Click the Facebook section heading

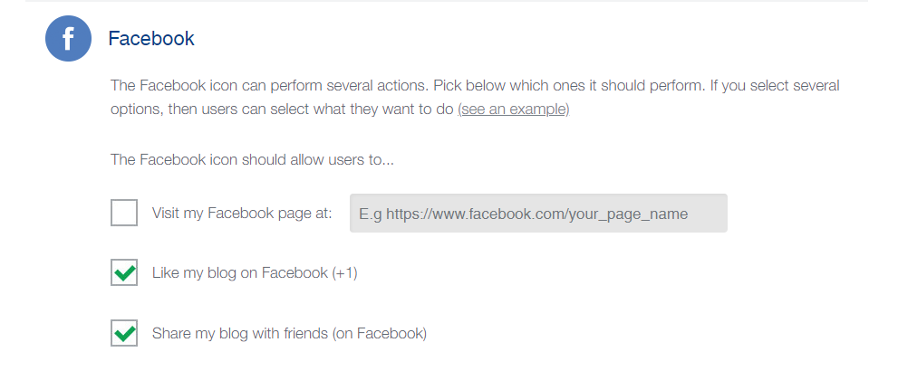click(151, 39)
